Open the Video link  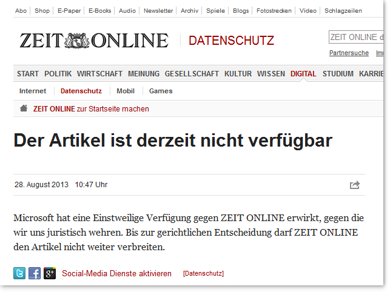(x=308, y=11)
